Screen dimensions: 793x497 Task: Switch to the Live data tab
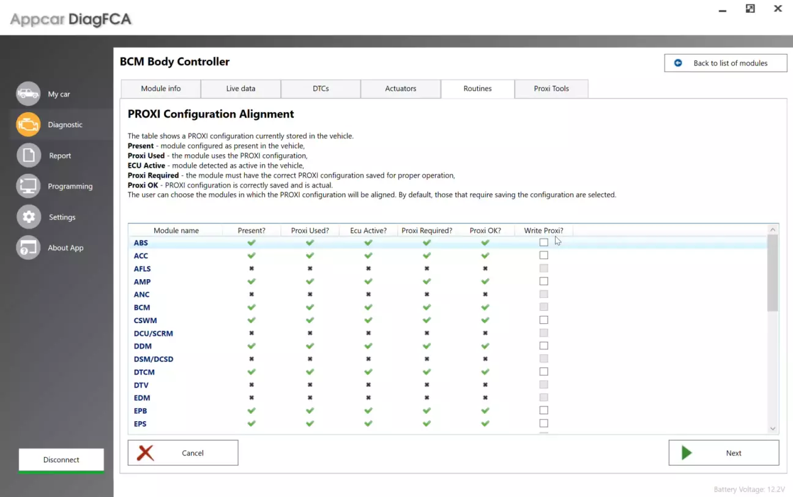click(x=240, y=89)
